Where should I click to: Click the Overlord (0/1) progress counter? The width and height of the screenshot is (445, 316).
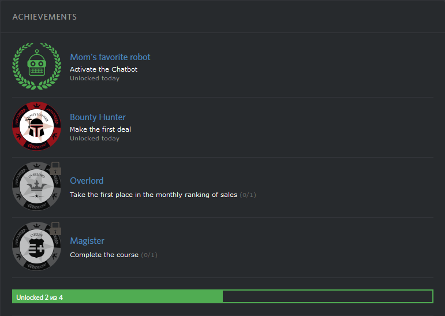pos(248,195)
